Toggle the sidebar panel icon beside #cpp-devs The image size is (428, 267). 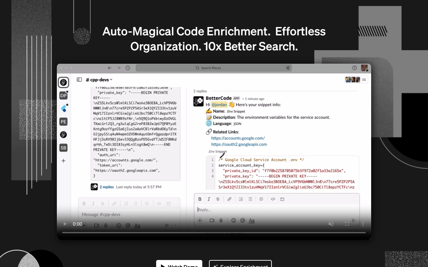pos(79,79)
